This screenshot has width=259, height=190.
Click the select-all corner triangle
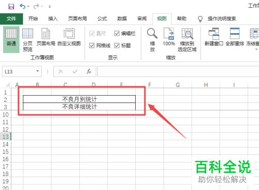7,85
